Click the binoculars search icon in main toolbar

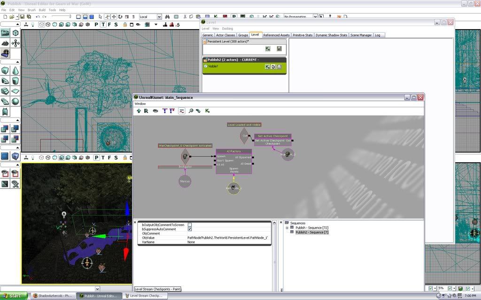click(167, 16)
